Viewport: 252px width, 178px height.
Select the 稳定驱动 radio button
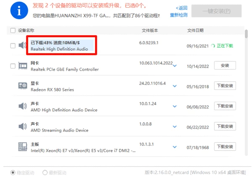(x=13, y=173)
